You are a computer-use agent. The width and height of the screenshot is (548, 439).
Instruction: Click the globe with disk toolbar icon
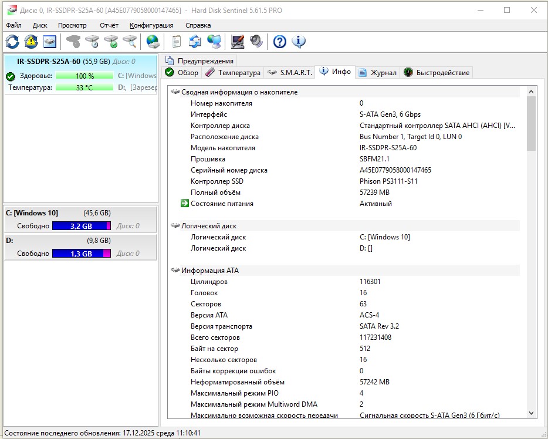153,42
